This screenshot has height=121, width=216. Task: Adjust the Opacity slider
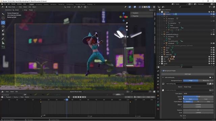coord(198,97)
